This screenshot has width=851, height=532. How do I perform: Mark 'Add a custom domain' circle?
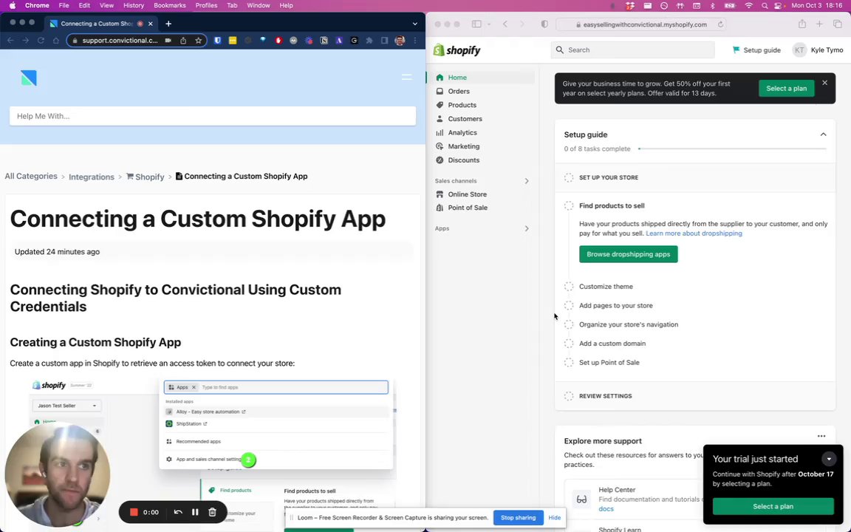(x=569, y=343)
